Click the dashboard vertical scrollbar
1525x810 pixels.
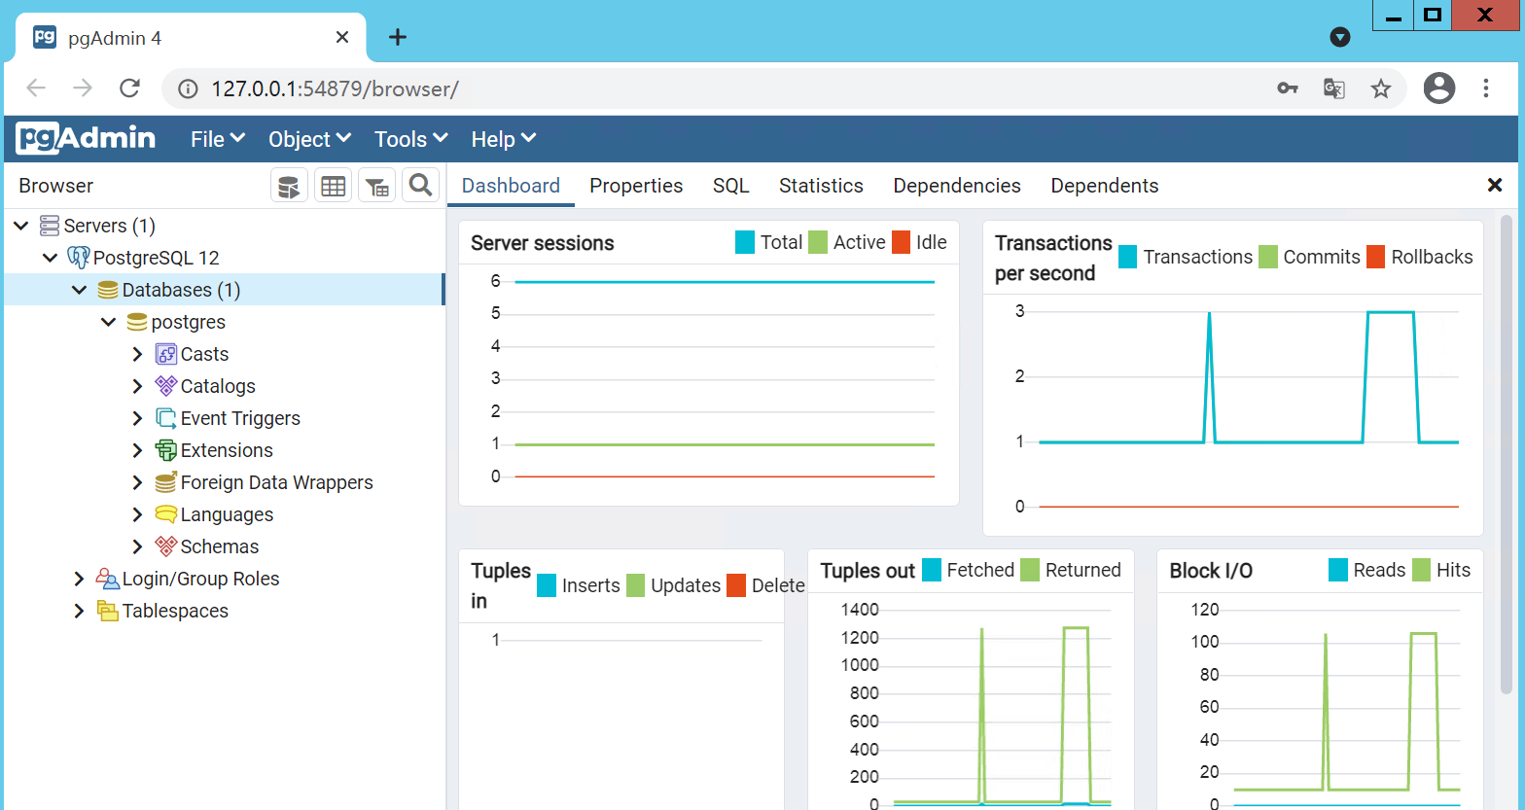[1507, 454]
